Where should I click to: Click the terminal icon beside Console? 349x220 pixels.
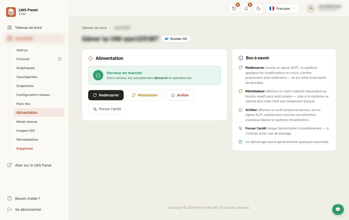point(60,59)
